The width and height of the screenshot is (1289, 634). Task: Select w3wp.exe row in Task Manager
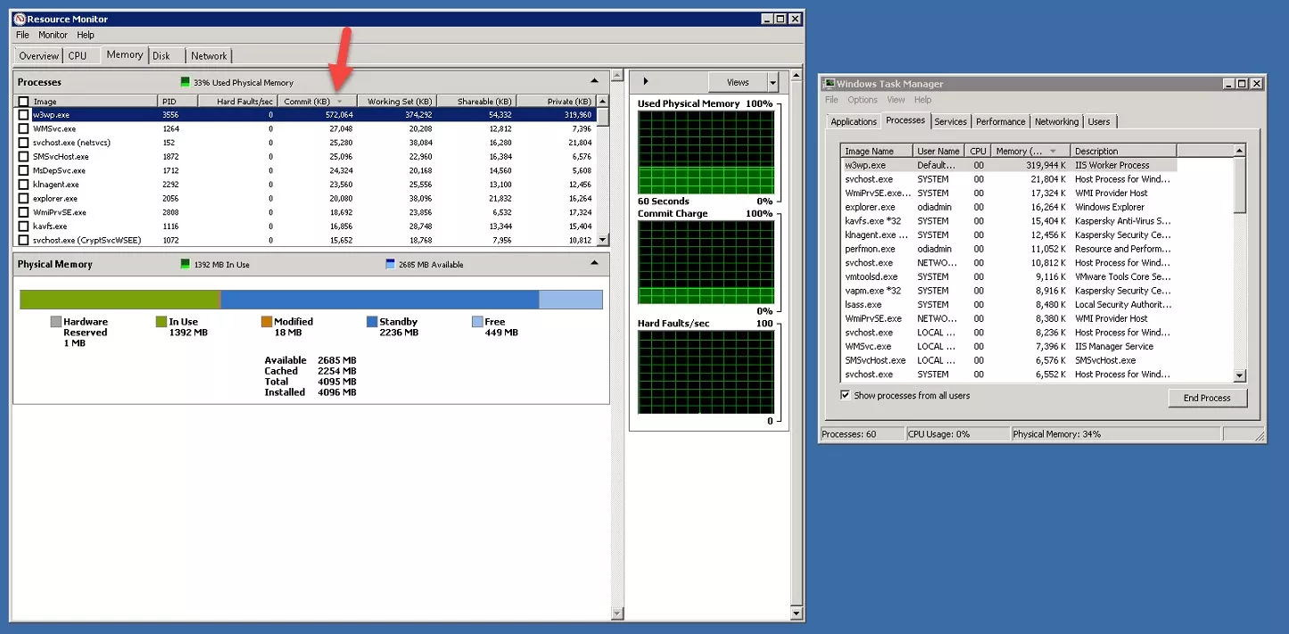[x=1009, y=165]
